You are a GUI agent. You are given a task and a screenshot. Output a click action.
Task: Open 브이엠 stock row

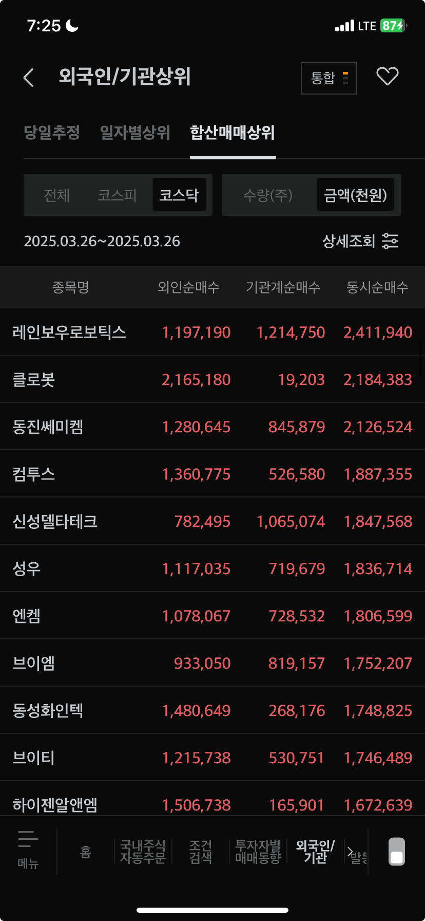(x=212, y=663)
